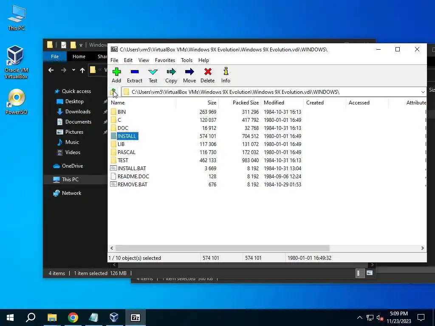Show hidden system tray icons
The width and height of the screenshot is (435, 326).
[359, 318]
